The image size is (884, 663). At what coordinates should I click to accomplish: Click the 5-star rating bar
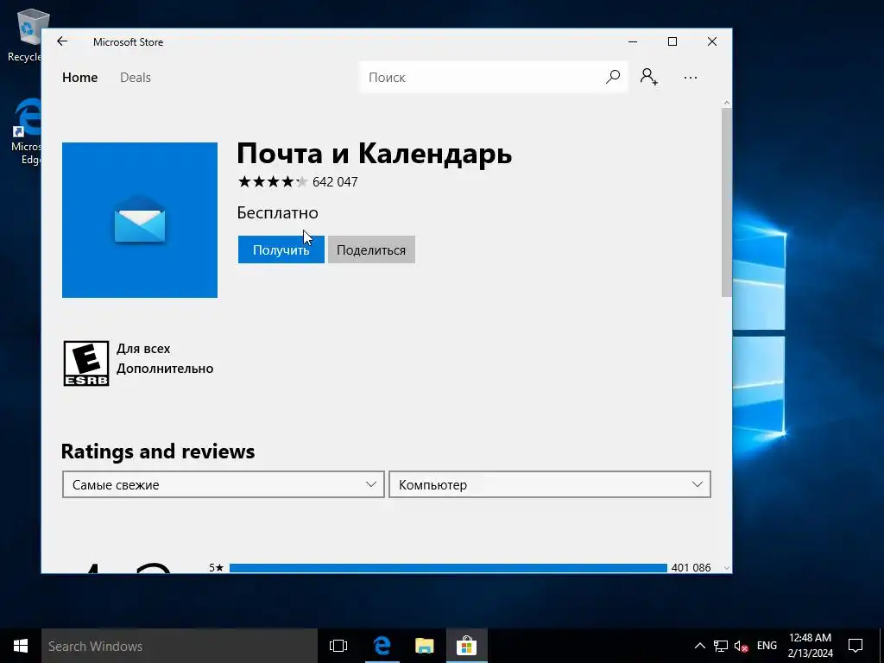(x=448, y=568)
